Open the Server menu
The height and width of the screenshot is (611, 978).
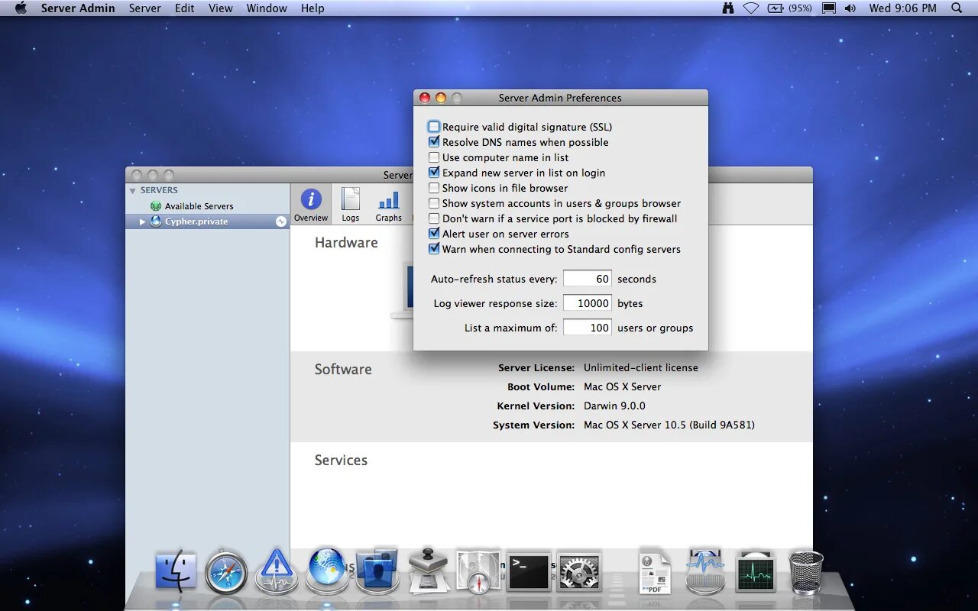[x=144, y=8]
